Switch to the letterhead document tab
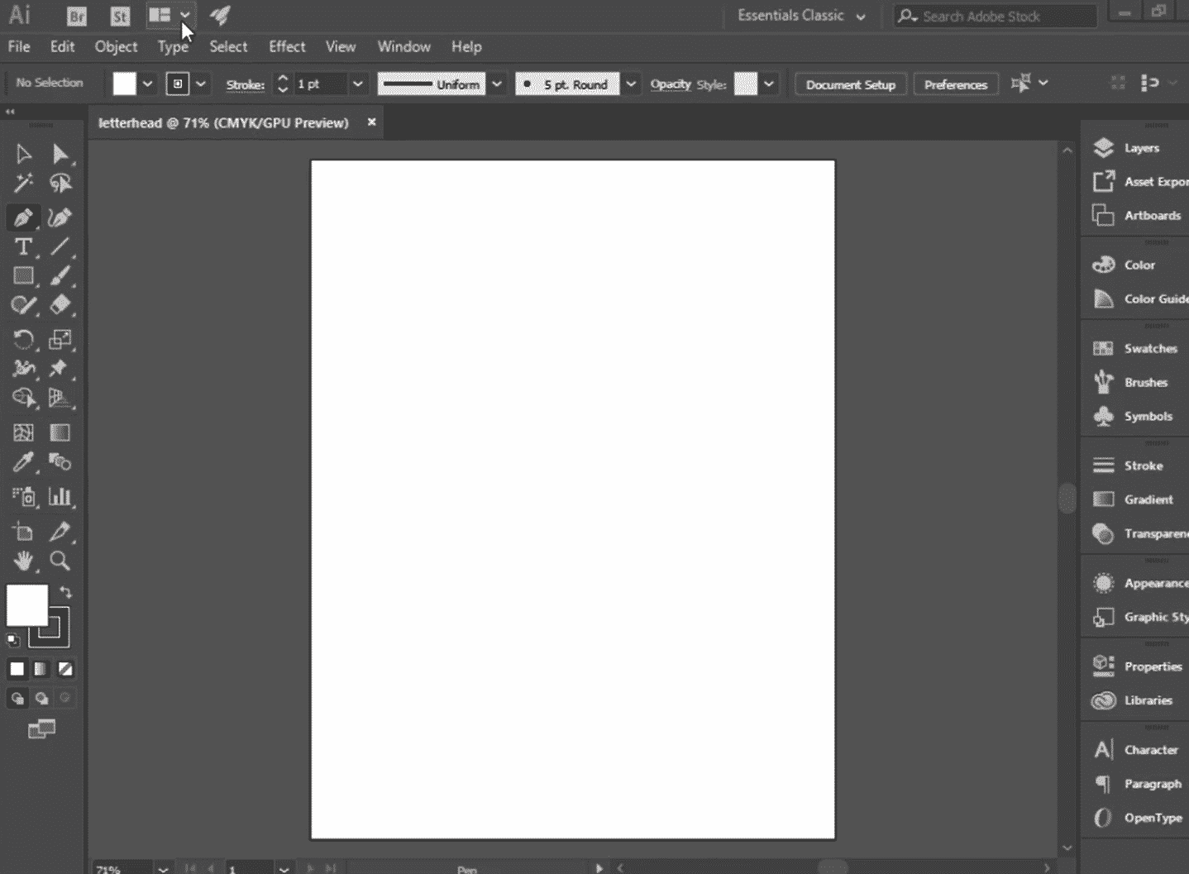The height and width of the screenshot is (874, 1189). click(223, 122)
